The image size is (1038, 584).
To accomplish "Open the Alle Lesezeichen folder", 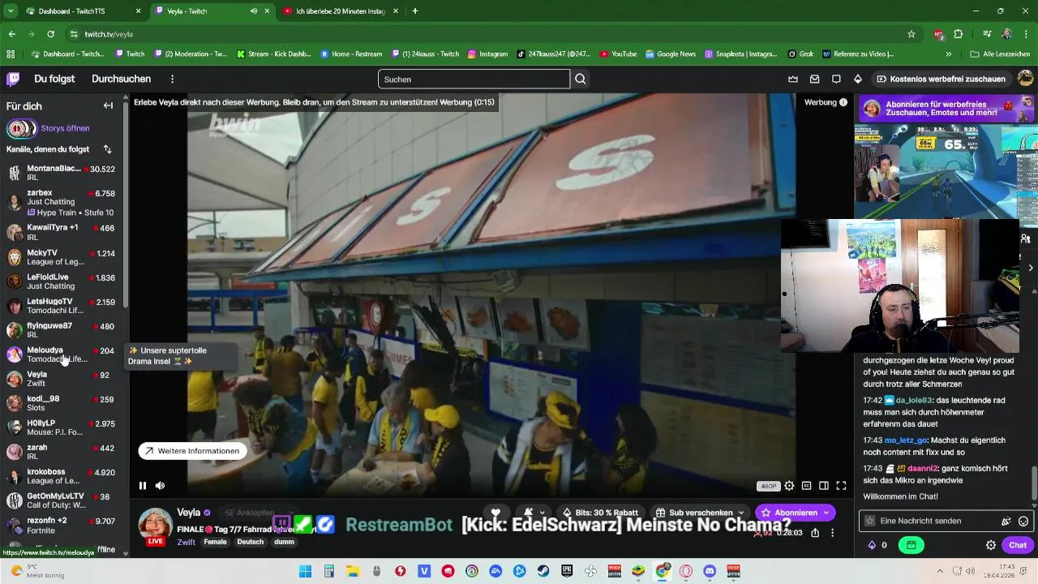I will [x=1000, y=54].
